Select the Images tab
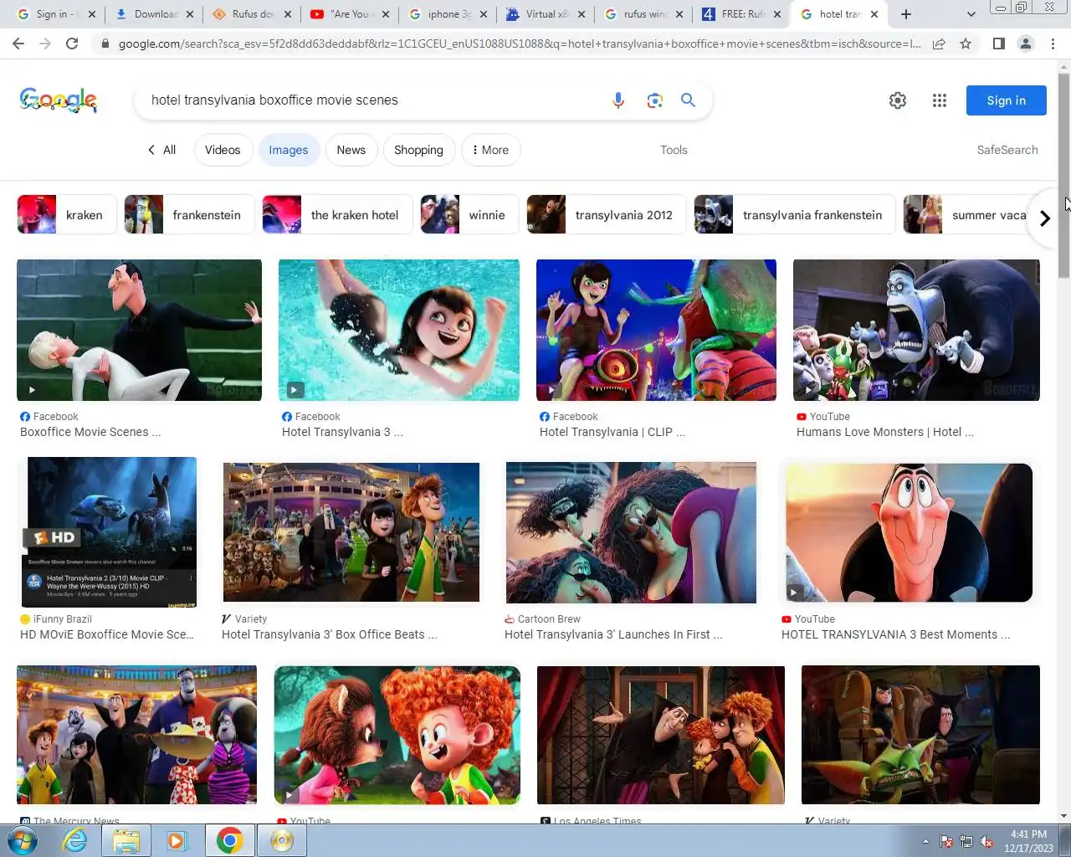 click(289, 150)
